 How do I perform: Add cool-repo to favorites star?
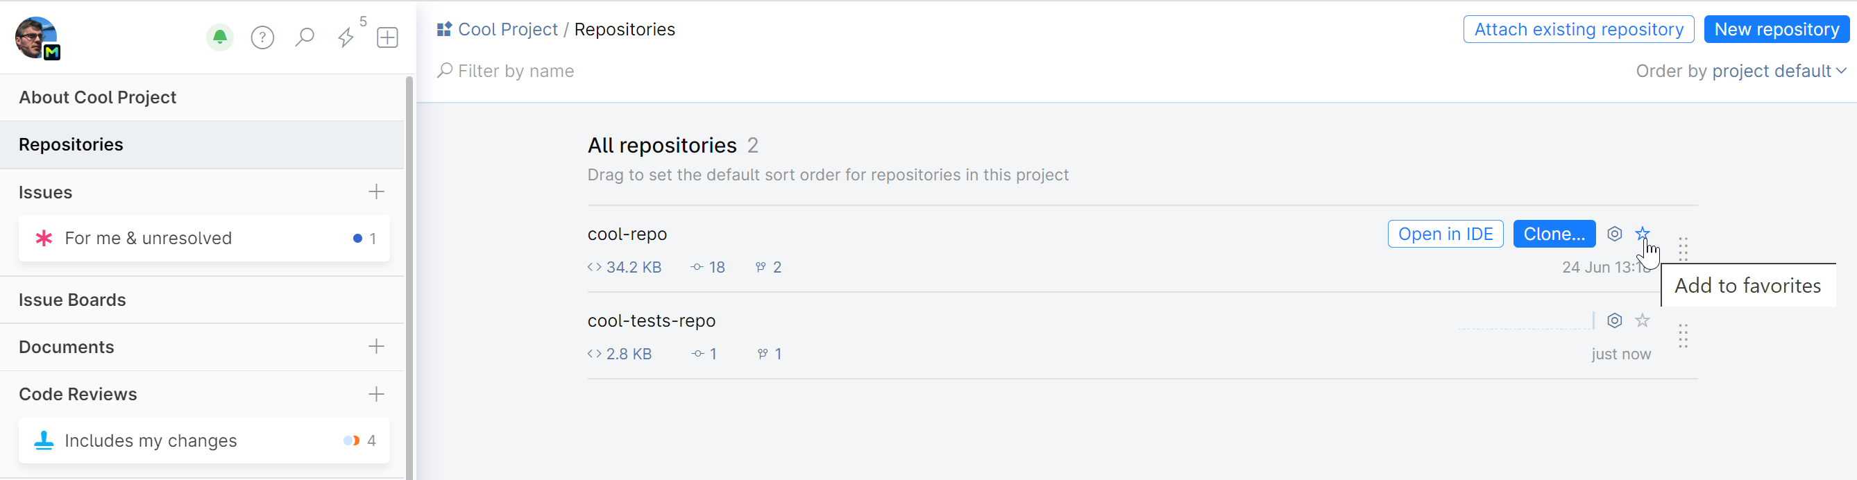coord(1642,234)
